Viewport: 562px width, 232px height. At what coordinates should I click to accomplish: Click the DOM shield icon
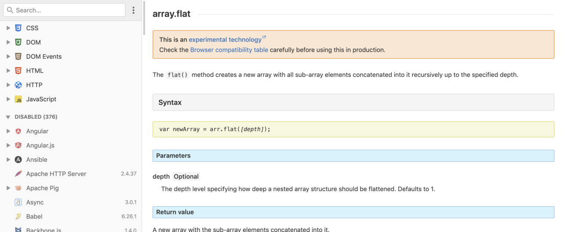tap(18, 42)
